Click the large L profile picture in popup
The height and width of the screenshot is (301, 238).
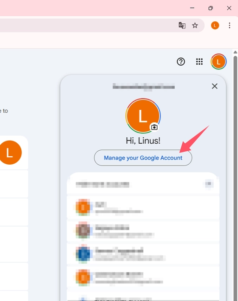pyautogui.click(x=143, y=116)
